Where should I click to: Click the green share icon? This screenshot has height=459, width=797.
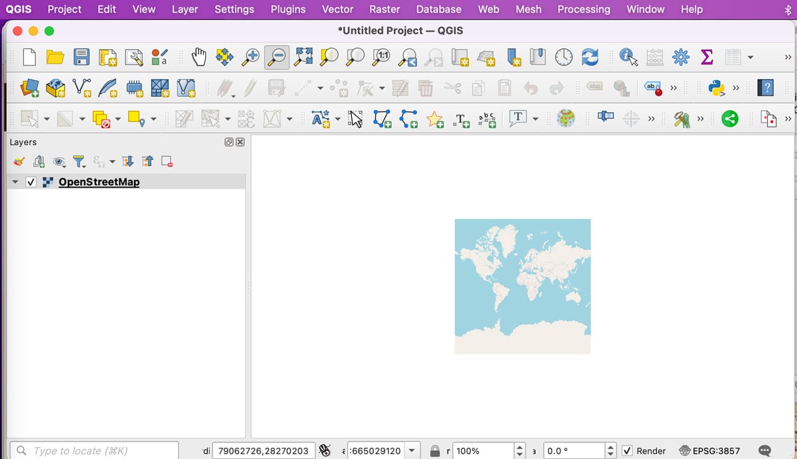pyautogui.click(x=730, y=119)
